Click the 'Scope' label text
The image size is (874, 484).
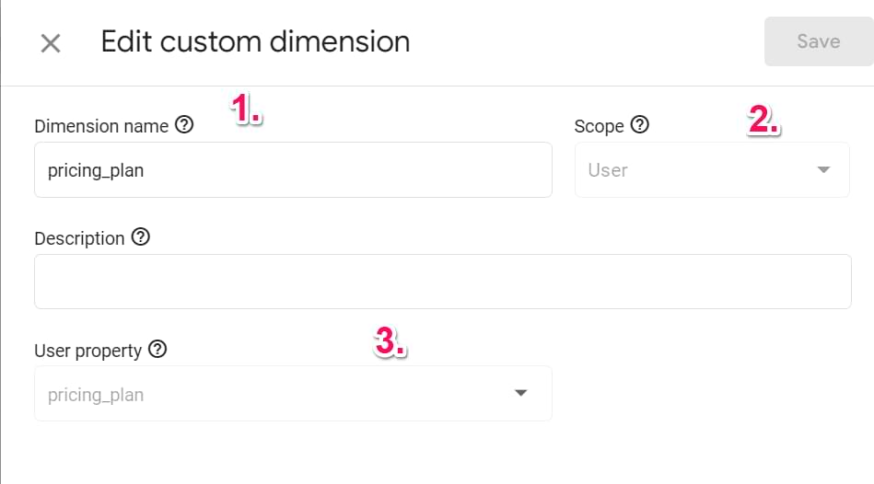[x=599, y=126]
